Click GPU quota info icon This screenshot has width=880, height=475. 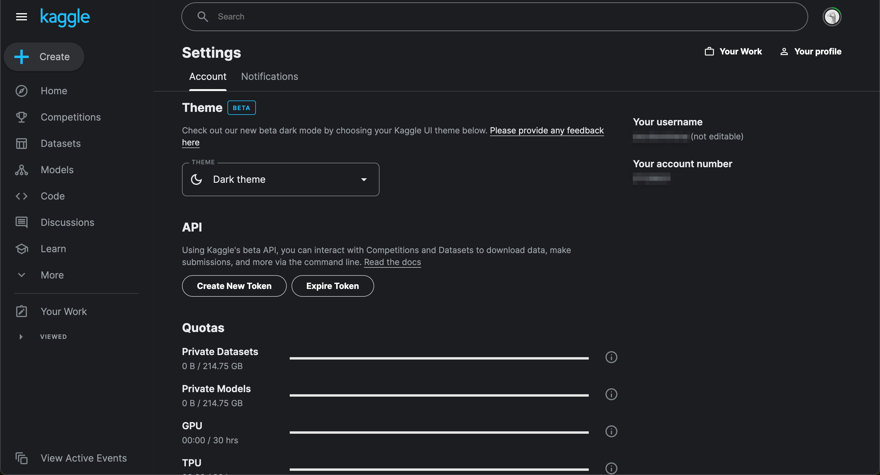(x=611, y=431)
